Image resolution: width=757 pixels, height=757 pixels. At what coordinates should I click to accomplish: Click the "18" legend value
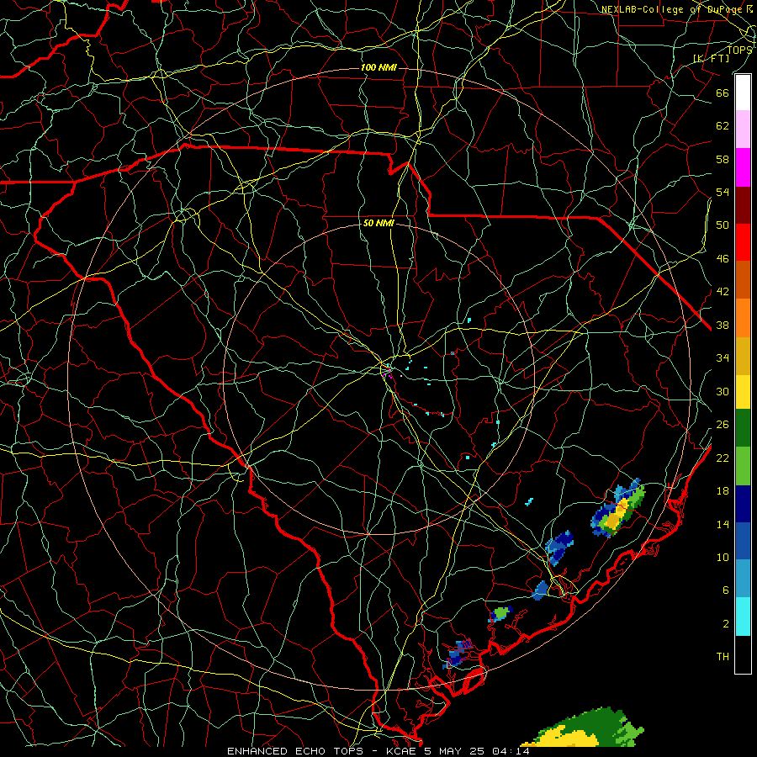[x=723, y=491]
